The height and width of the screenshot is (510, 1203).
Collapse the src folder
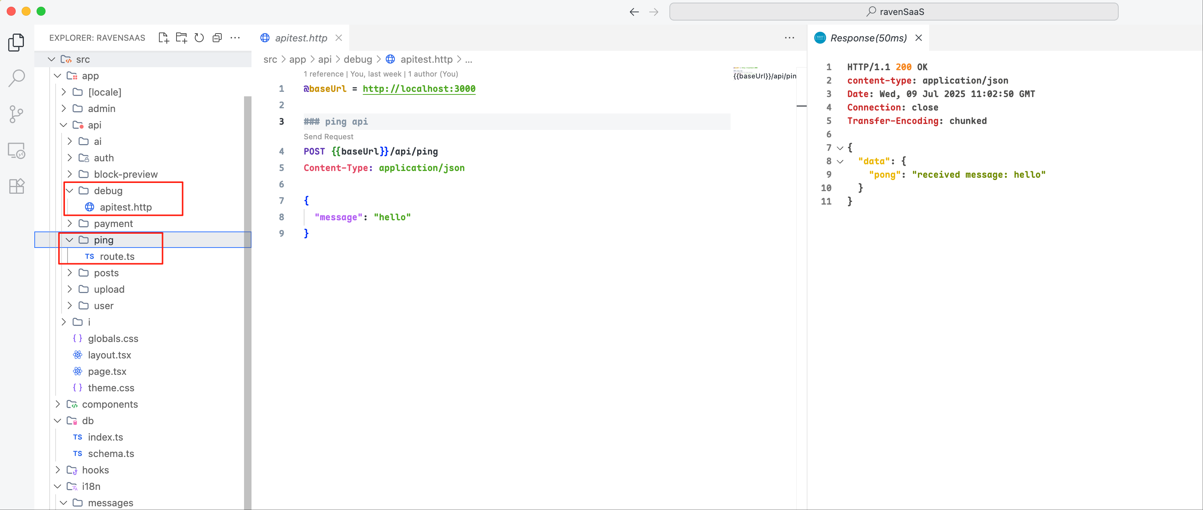tap(52, 59)
